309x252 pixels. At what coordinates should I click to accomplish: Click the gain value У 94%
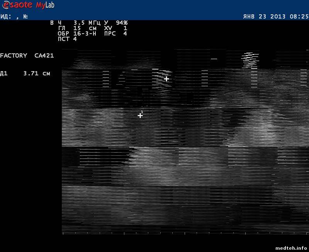[115, 23]
